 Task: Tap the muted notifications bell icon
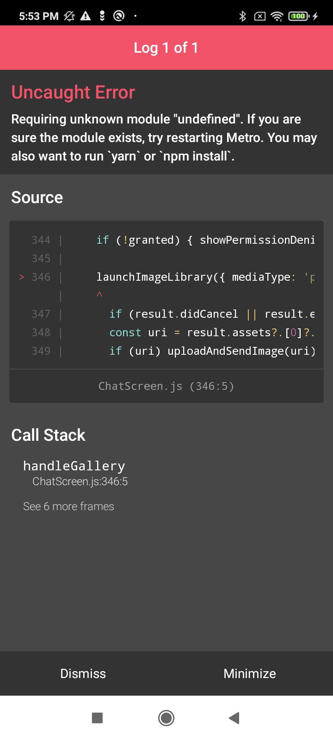[x=69, y=16]
